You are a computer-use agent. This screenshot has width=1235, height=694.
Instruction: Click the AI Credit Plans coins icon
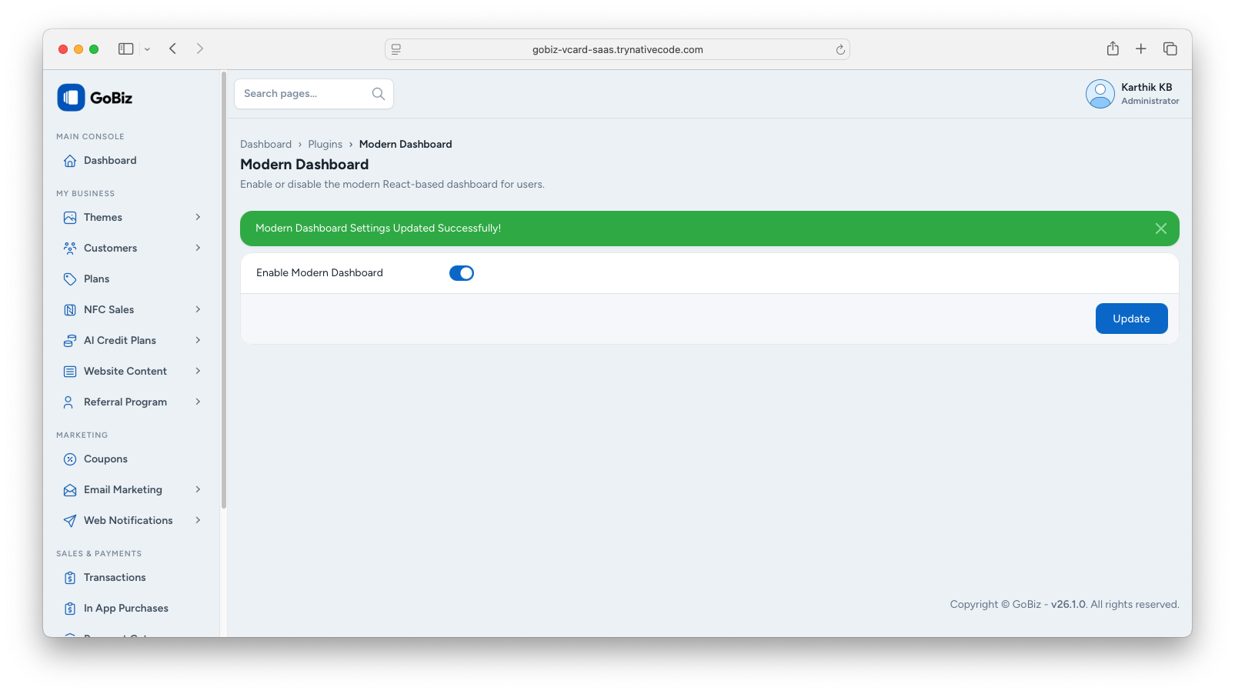coord(70,341)
